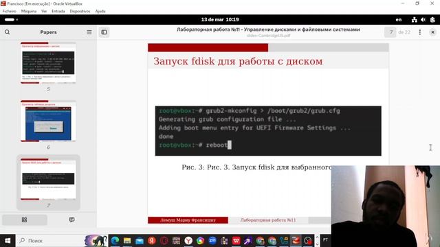
Task: Switch to thumbnails grid view
Action: point(25,220)
